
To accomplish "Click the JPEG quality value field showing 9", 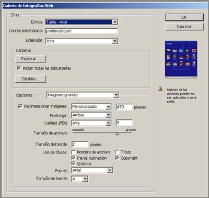I will tap(124, 123).
